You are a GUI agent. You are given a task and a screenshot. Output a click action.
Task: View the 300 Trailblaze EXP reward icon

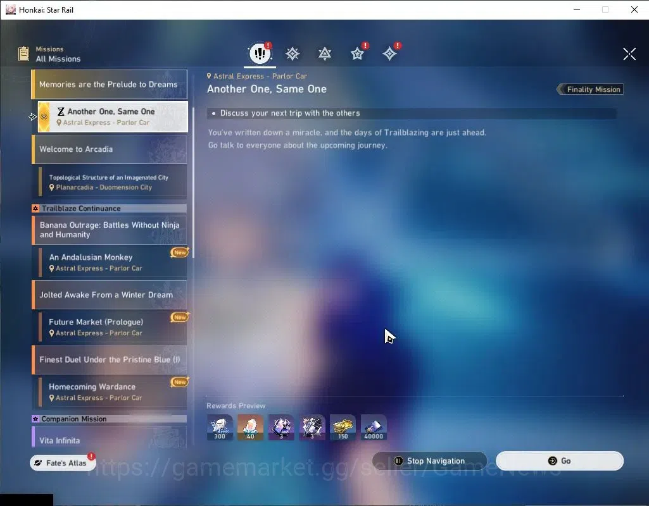pos(220,428)
